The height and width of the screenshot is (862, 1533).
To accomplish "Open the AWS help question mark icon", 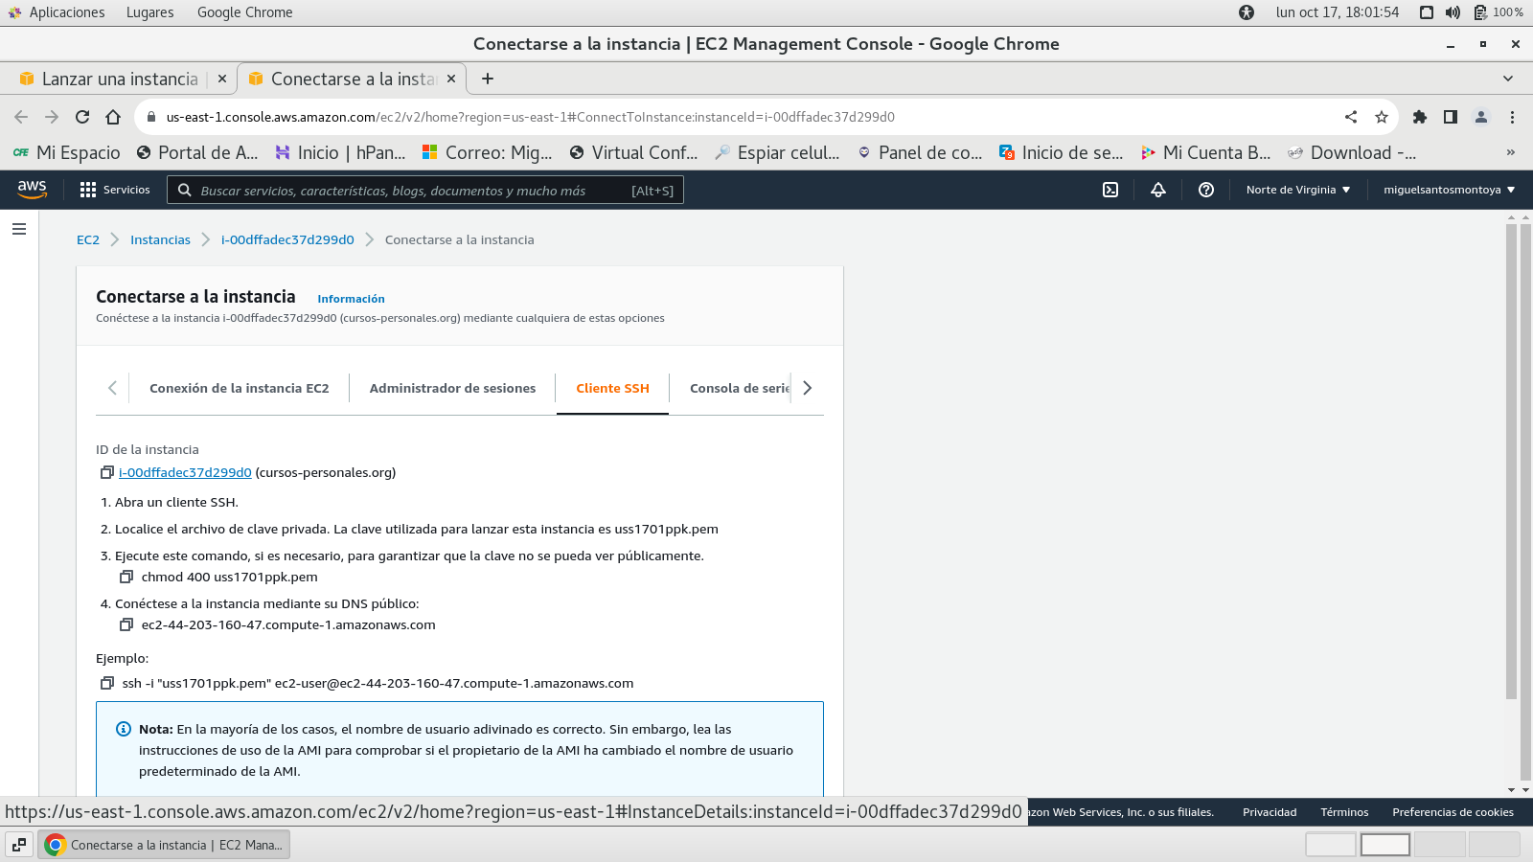I will point(1206,190).
